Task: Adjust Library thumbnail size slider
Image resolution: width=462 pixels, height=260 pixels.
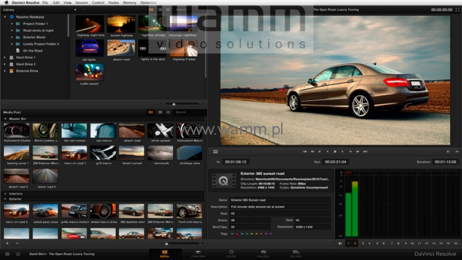Action: click(x=174, y=104)
